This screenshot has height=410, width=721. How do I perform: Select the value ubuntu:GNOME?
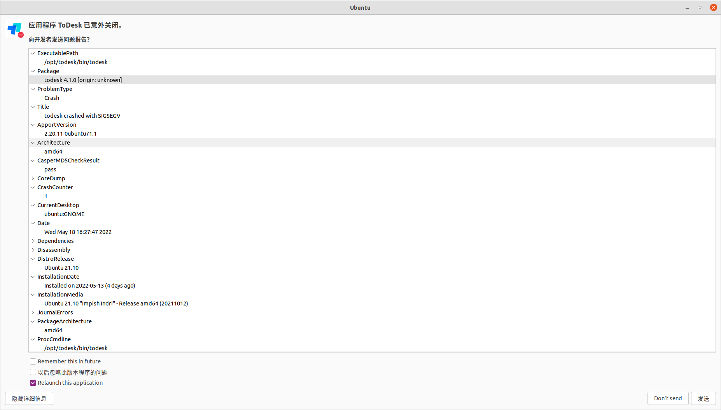pyautogui.click(x=65, y=214)
